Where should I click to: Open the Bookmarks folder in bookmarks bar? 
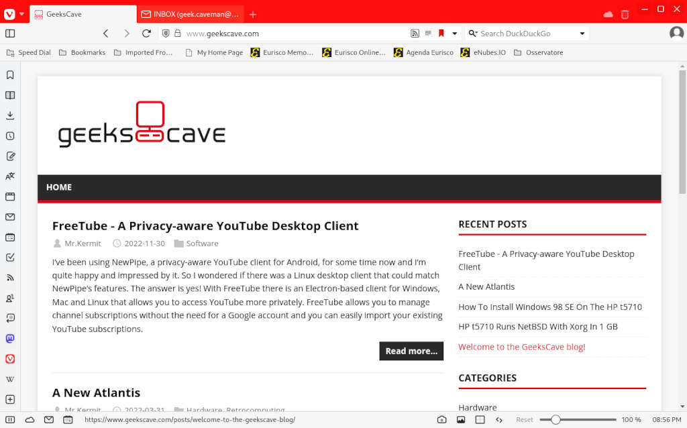click(x=83, y=52)
